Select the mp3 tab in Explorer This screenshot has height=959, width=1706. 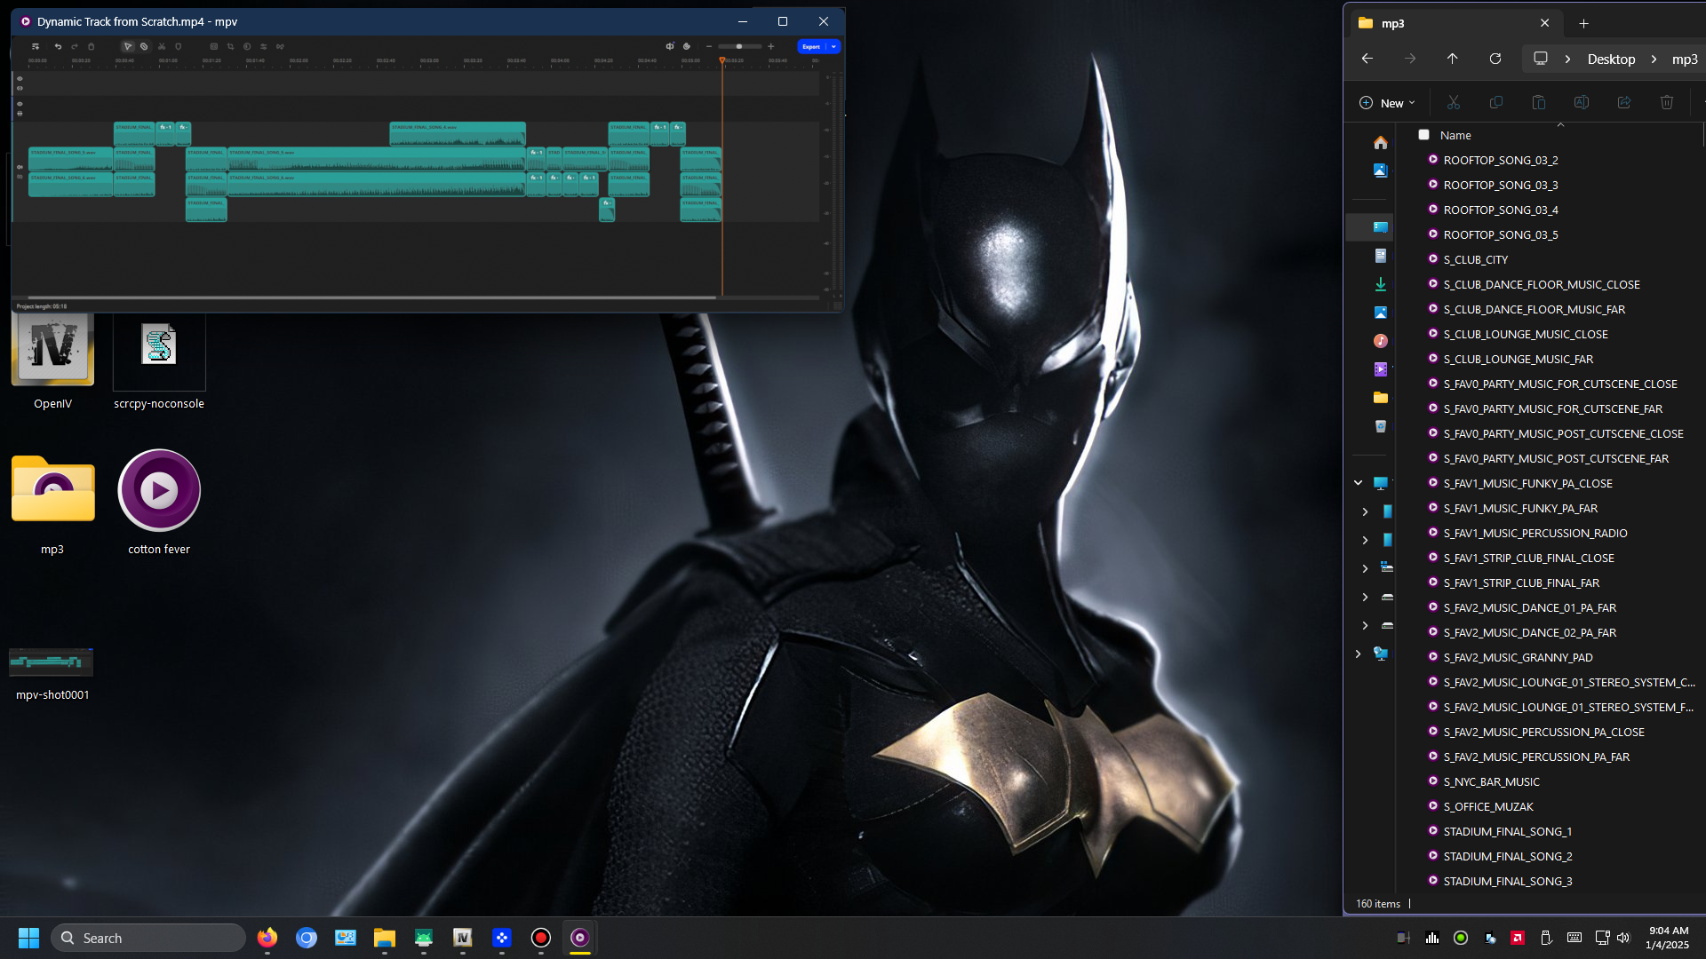[x=1455, y=23]
